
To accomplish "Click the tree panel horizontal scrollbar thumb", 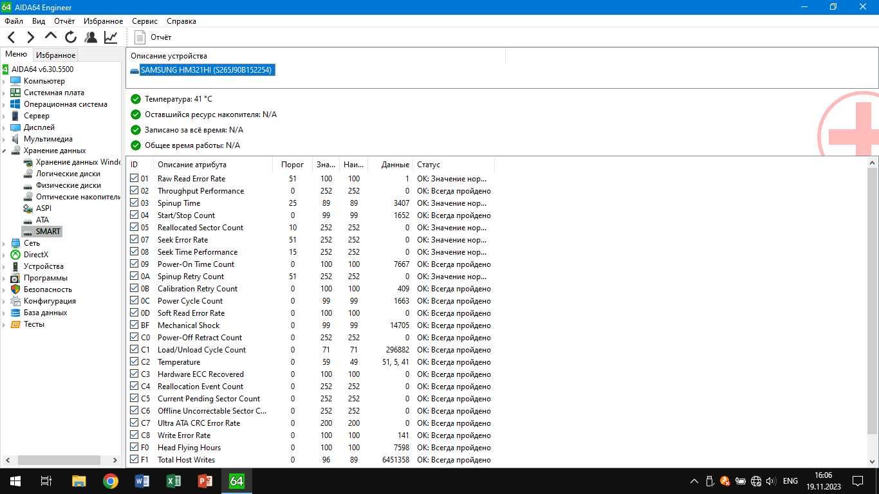I will [x=59, y=460].
